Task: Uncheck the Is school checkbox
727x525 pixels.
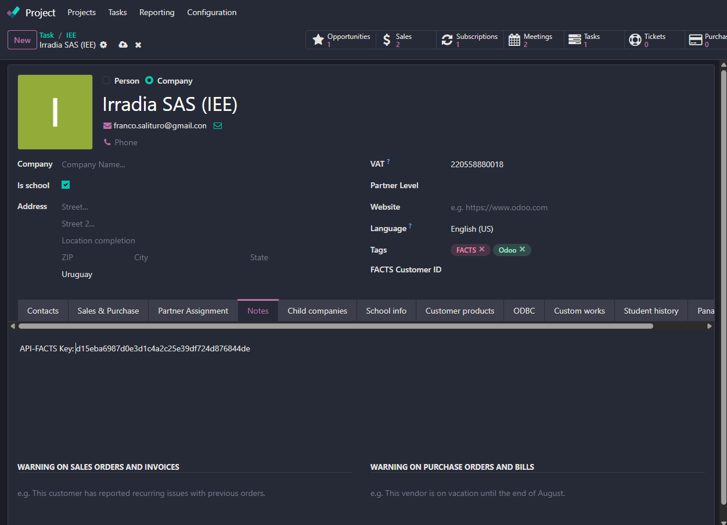Action: click(66, 185)
